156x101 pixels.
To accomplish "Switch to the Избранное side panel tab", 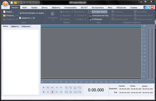I will 26,26.
